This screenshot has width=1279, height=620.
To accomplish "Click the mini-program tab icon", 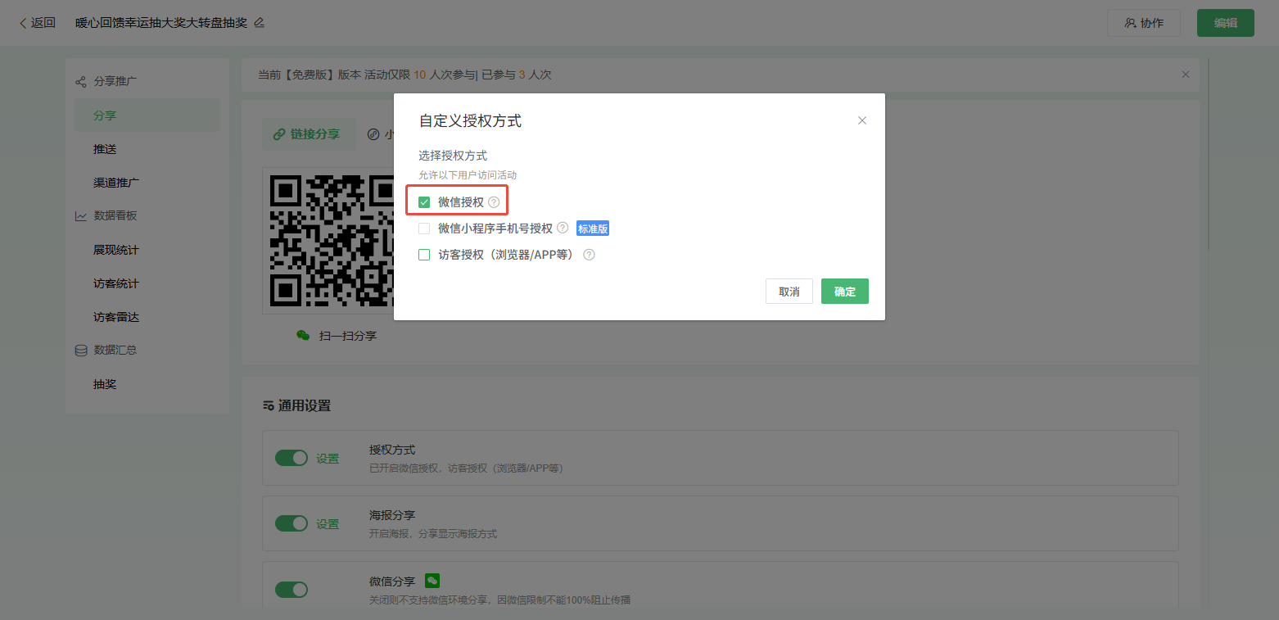I will pyautogui.click(x=373, y=134).
